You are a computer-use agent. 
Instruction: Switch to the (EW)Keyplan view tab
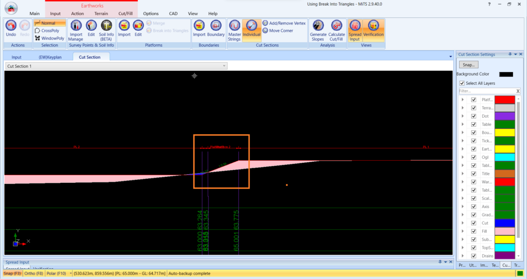[x=50, y=57]
